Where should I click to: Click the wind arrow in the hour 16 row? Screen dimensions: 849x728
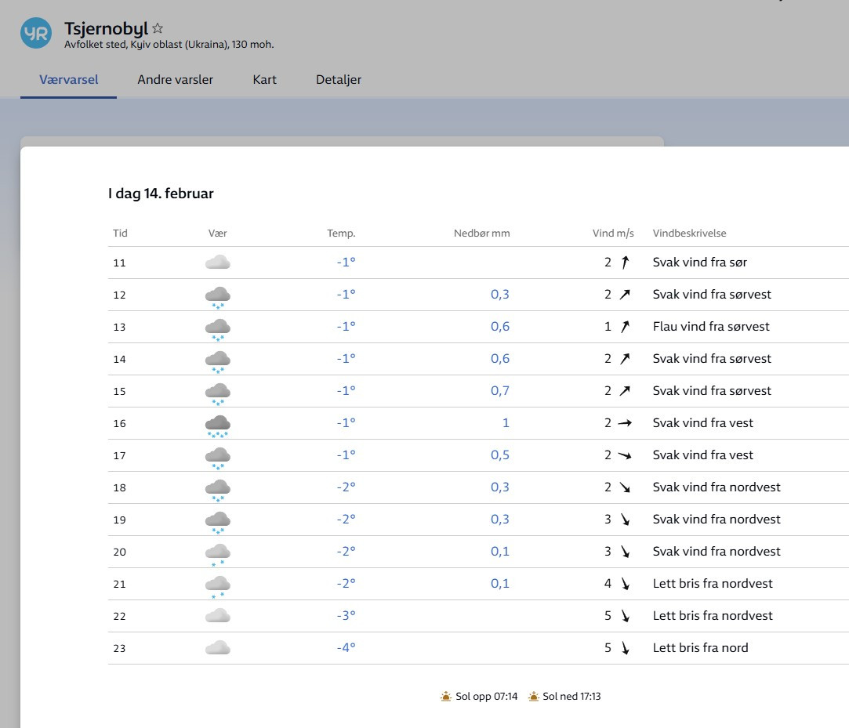625,422
